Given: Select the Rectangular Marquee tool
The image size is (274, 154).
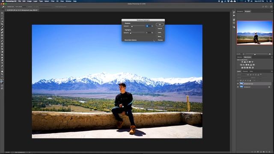Looking at the screenshot, I should (2, 15).
